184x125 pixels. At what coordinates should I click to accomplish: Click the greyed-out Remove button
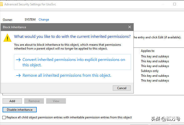(34, 101)
